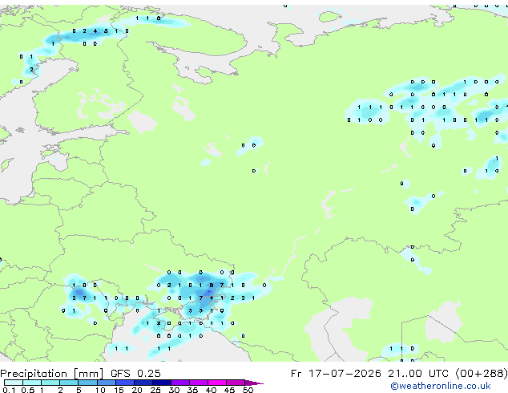Select the legend swatch between 0.1 and 0.5
Image resolution: width=508 pixels, height=393 pixels.
click(14, 383)
